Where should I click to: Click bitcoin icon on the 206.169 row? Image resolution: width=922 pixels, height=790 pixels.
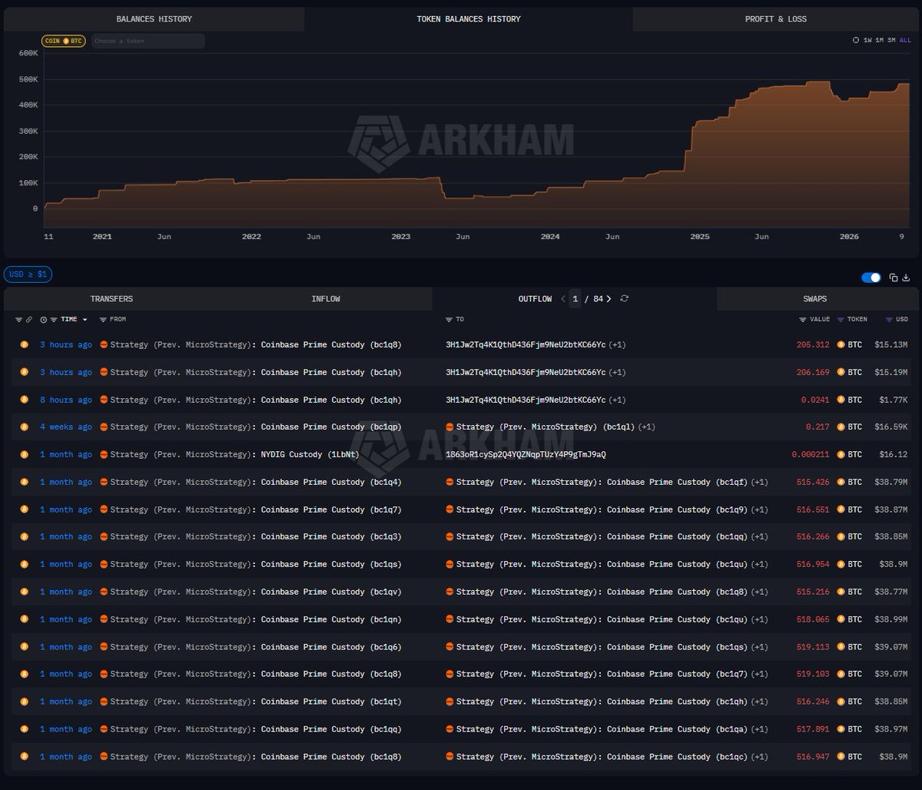(x=24, y=373)
